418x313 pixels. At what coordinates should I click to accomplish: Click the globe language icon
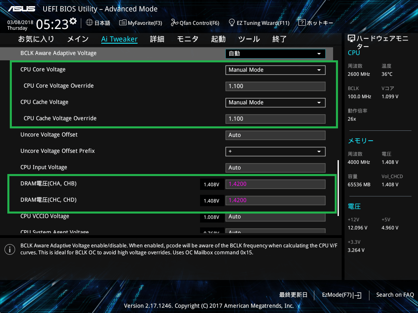pos(89,23)
